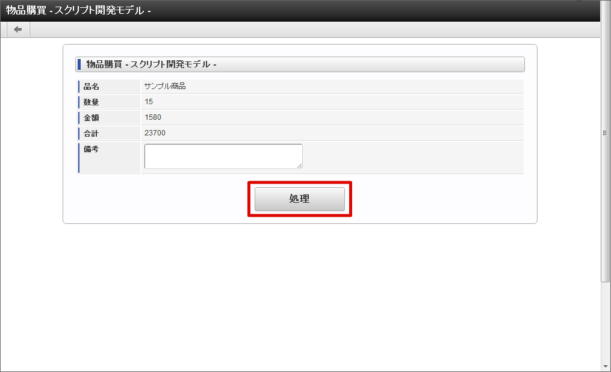Viewport: 611px width, 372px height.
Task: Select the value サンプル商品
Action: pos(165,86)
